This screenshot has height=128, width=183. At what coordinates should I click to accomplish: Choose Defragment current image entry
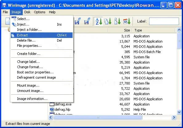[42, 77]
